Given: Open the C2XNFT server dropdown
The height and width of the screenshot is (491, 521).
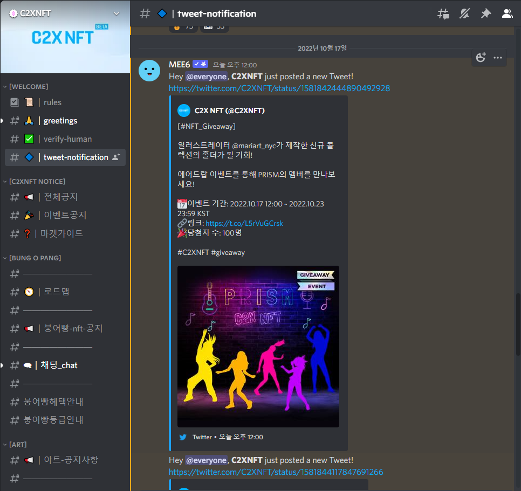Looking at the screenshot, I should [x=116, y=13].
